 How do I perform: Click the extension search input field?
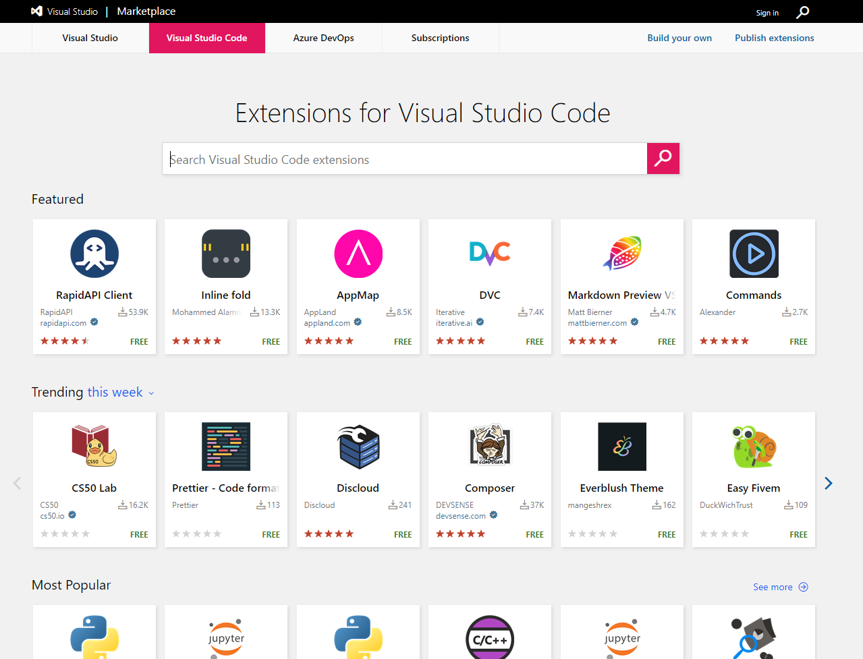pos(405,159)
